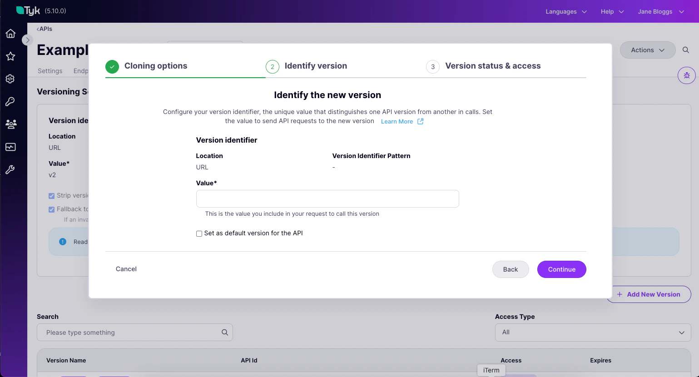This screenshot has width=699, height=377.
Task: Toggle the Strip version checkbox
Action: tap(51, 196)
